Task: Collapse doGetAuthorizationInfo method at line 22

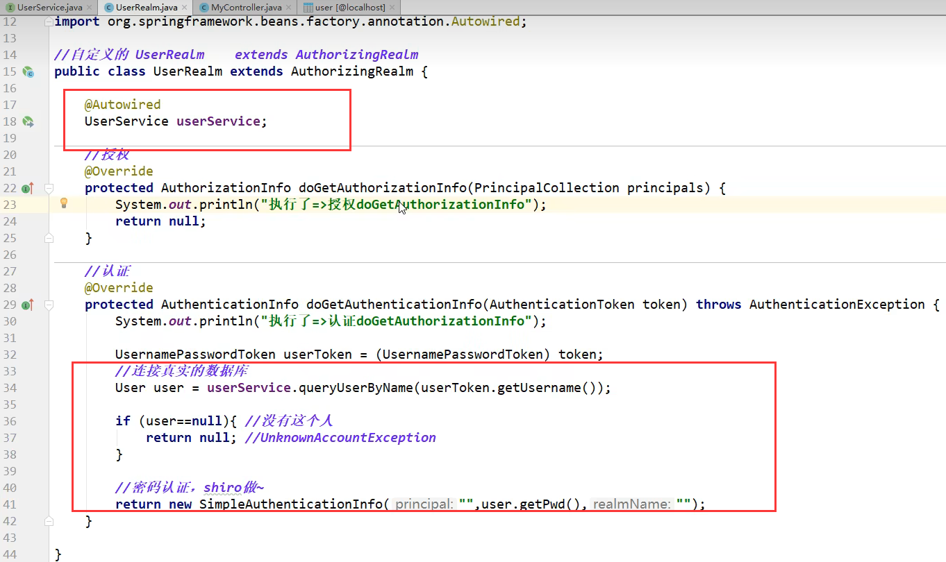Action: (x=49, y=188)
